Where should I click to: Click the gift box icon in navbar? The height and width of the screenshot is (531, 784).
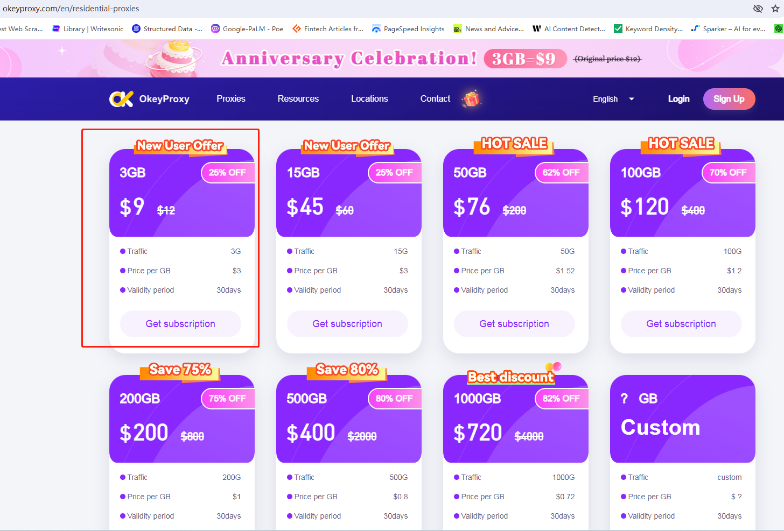pos(471,99)
